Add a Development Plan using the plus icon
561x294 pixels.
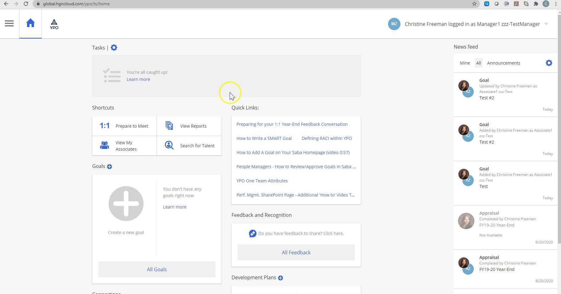tap(280, 278)
